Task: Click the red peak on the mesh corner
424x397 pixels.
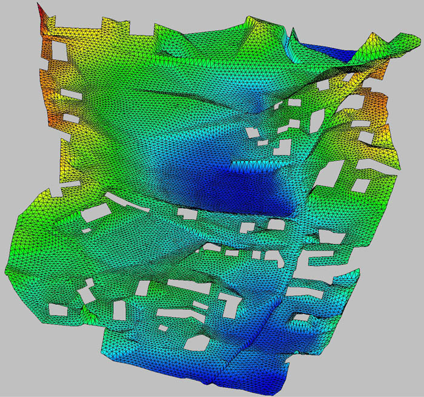Action: coord(42,13)
